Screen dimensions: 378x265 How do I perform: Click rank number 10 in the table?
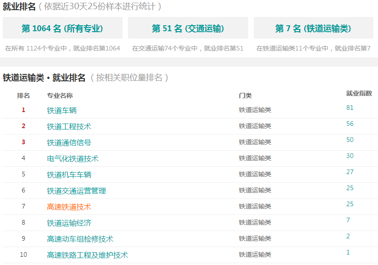(23, 254)
